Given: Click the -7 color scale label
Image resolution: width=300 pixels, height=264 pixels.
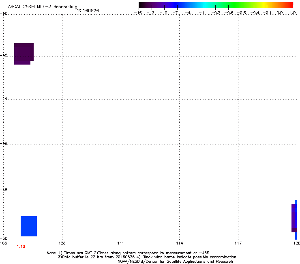Looking at the screenshot, I should coord(175,13).
